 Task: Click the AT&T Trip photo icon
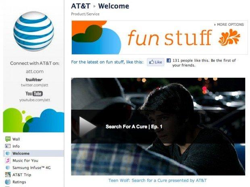click(x=8, y=175)
